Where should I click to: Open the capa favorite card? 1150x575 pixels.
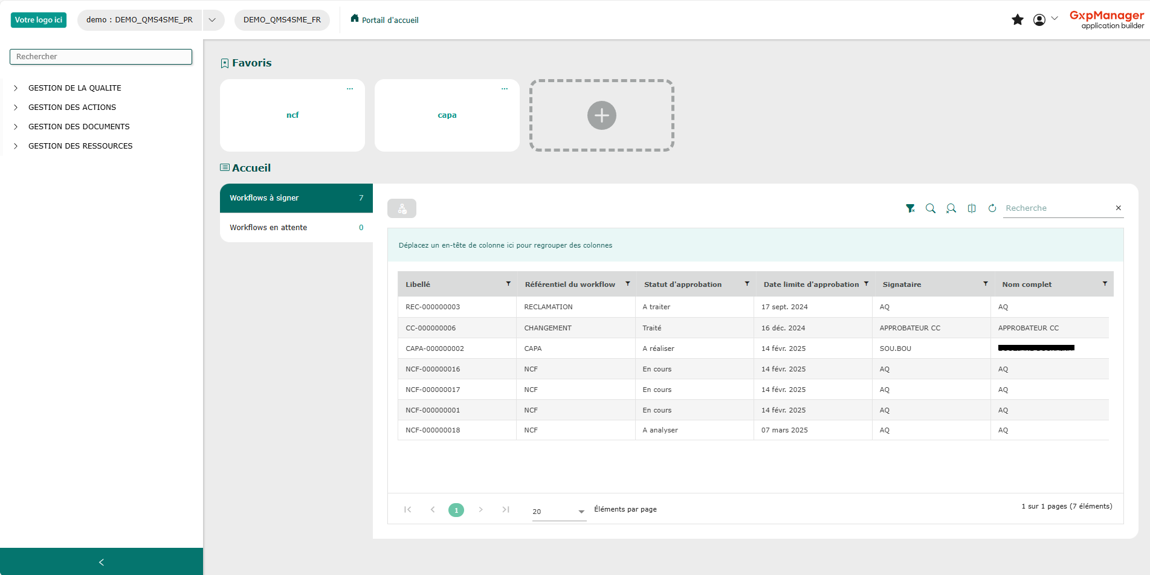click(447, 115)
